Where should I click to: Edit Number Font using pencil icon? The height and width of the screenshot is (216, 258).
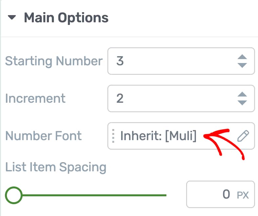(x=243, y=136)
